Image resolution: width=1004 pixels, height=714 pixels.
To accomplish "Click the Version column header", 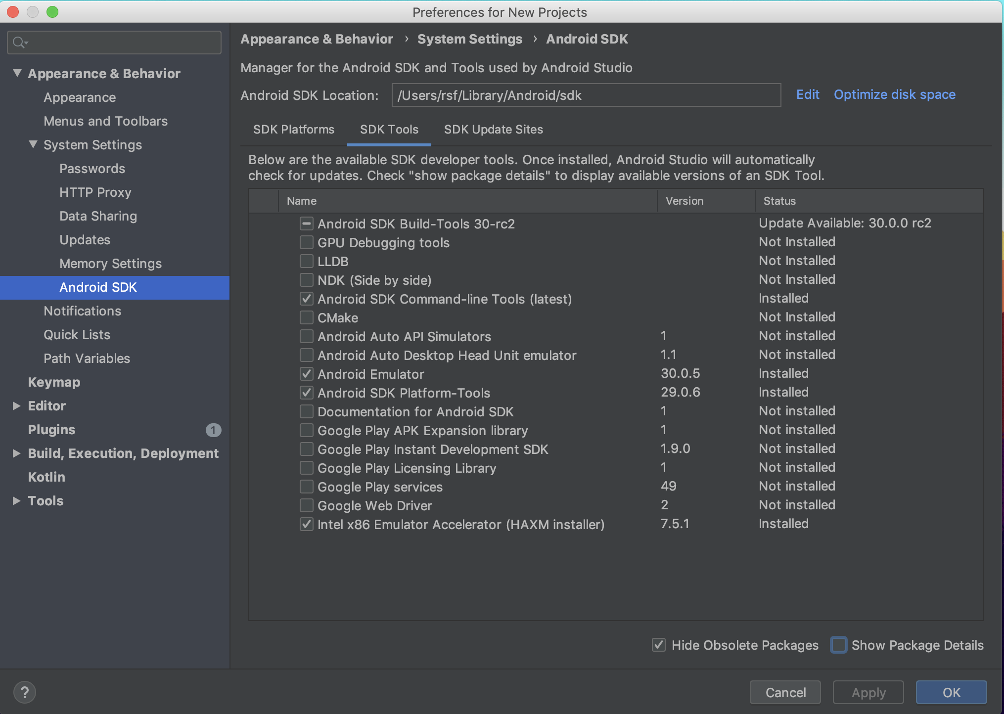I will tap(706, 201).
